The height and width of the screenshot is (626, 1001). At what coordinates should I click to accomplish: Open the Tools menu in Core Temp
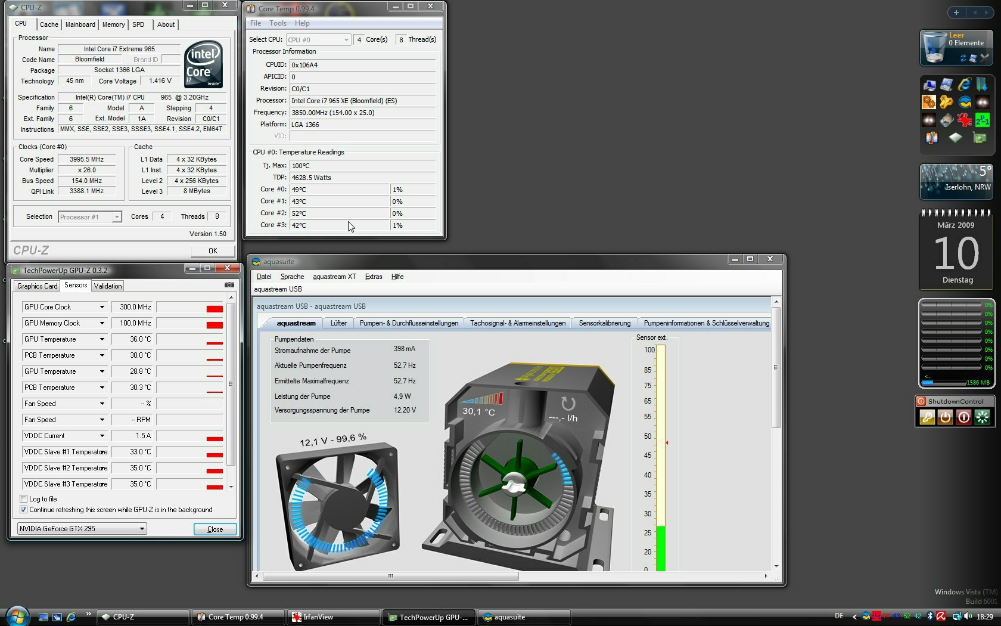(278, 23)
